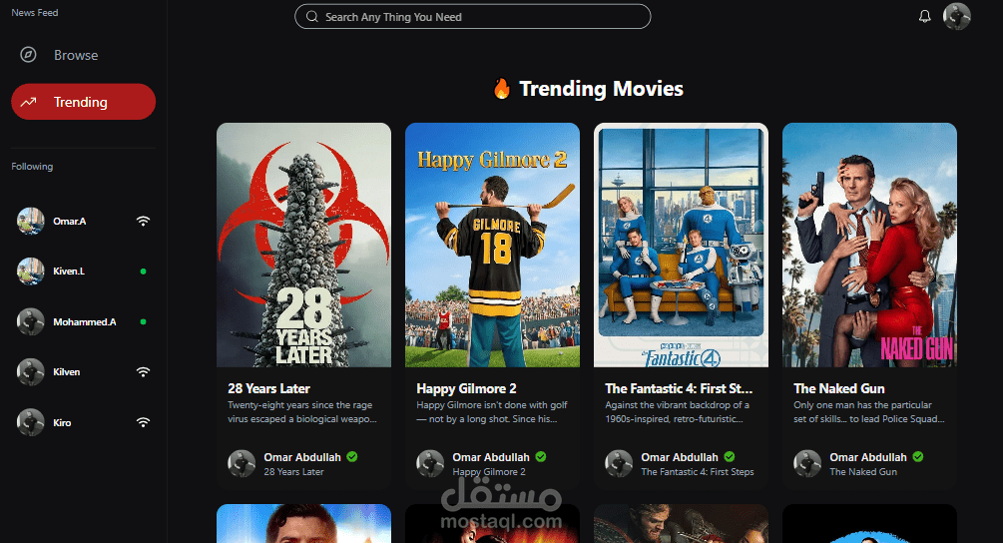The width and height of the screenshot is (1003, 543).
Task: Click description starting 'Happy Gilmore isn't done'
Action: tap(492, 412)
